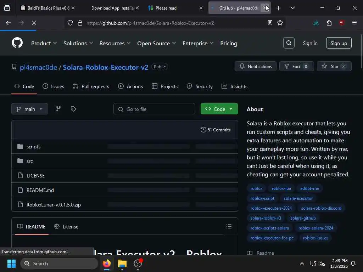363x272 pixels.
Task: Switch to Insights tab
Action: 235,86
